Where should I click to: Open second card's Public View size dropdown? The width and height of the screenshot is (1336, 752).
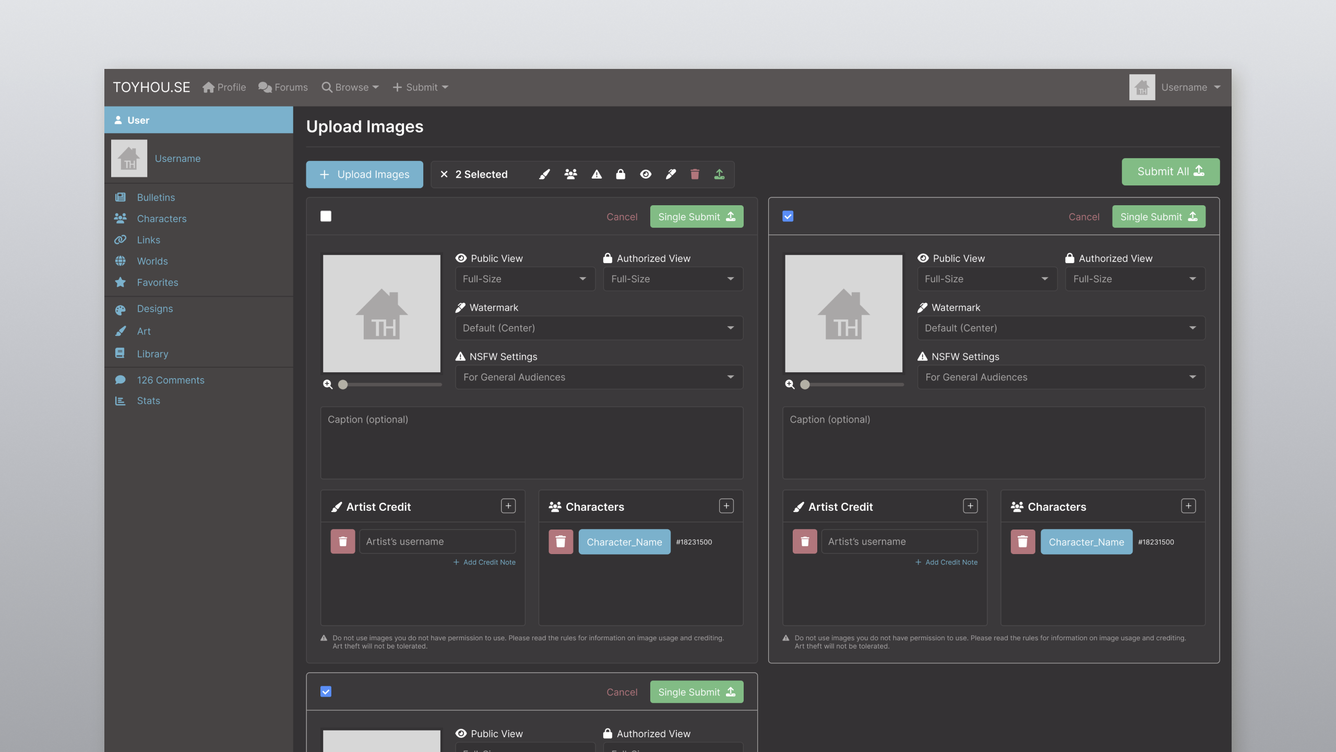[986, 279]
